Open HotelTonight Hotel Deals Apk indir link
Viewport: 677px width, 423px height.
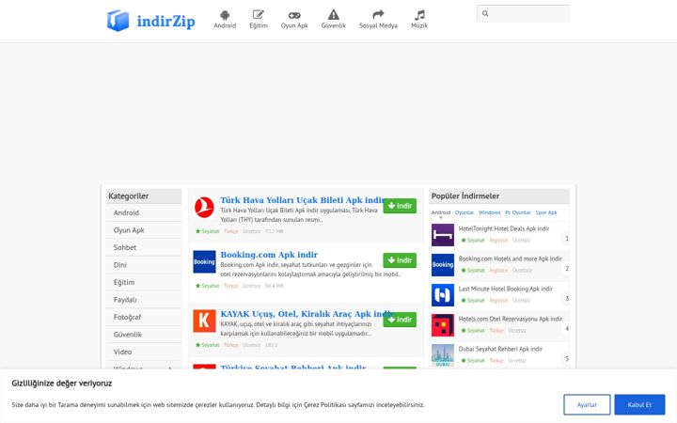tap(503, 228)
